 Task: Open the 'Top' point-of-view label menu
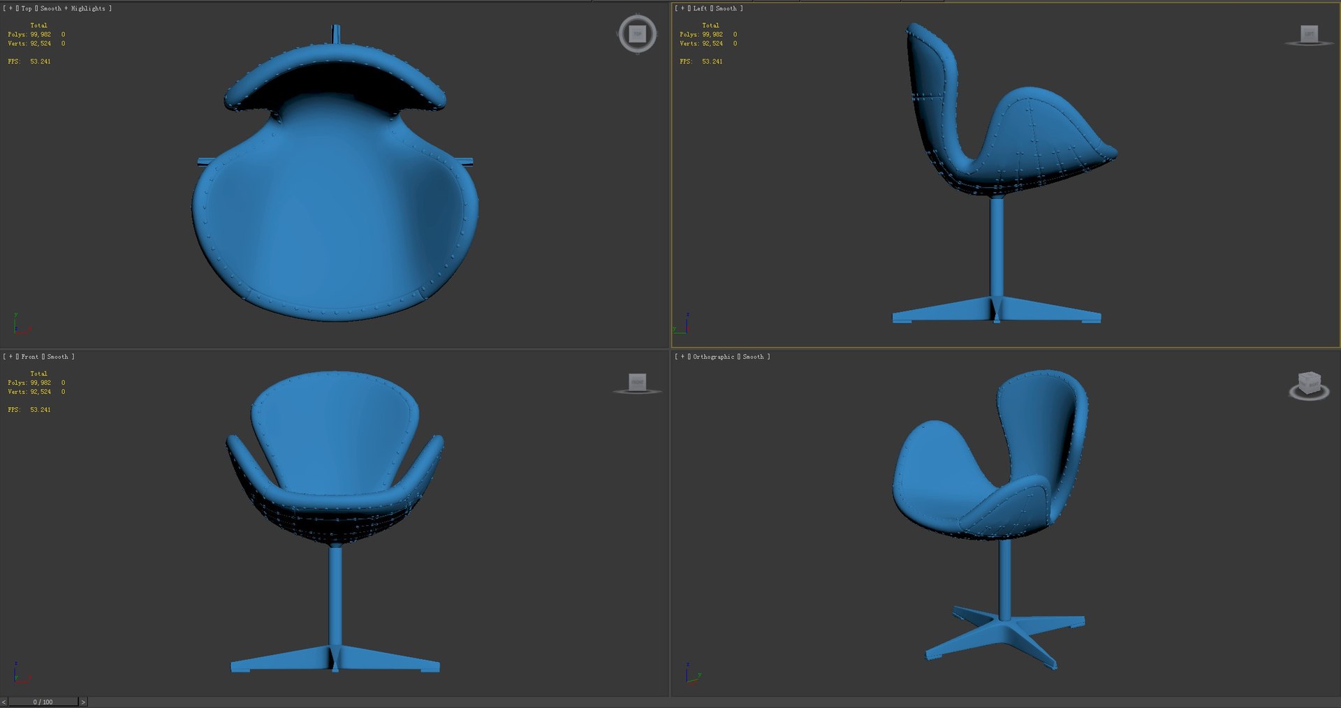pyautogui.click(x=27, y=8)
